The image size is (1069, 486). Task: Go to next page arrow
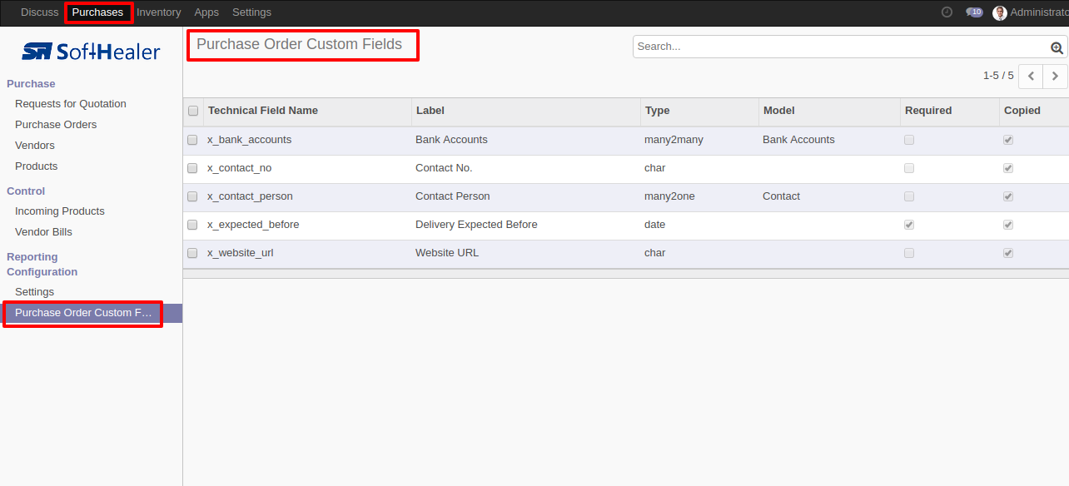click(x=1055, y=76)
